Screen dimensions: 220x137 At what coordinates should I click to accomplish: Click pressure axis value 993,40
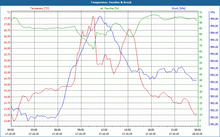pyautogui.click(x=214, y=68)
